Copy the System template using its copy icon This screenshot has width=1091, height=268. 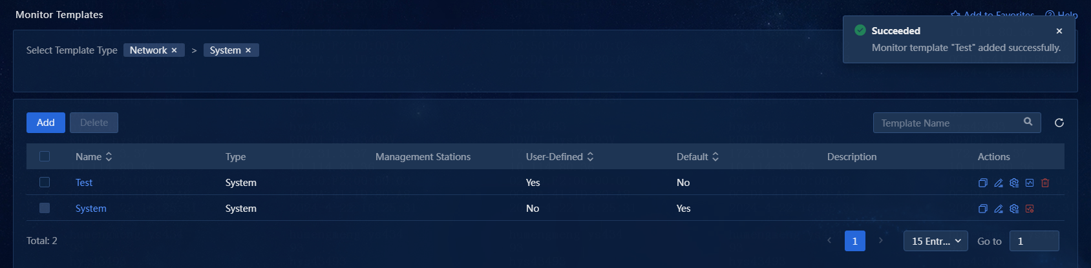pos(982,209)
